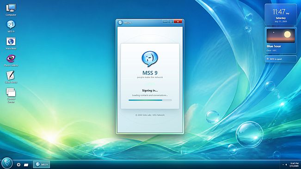Click the "Clear · 18°C" weather reading
Viewport: 301px width, 169px height.
click(x=271, y=50)
